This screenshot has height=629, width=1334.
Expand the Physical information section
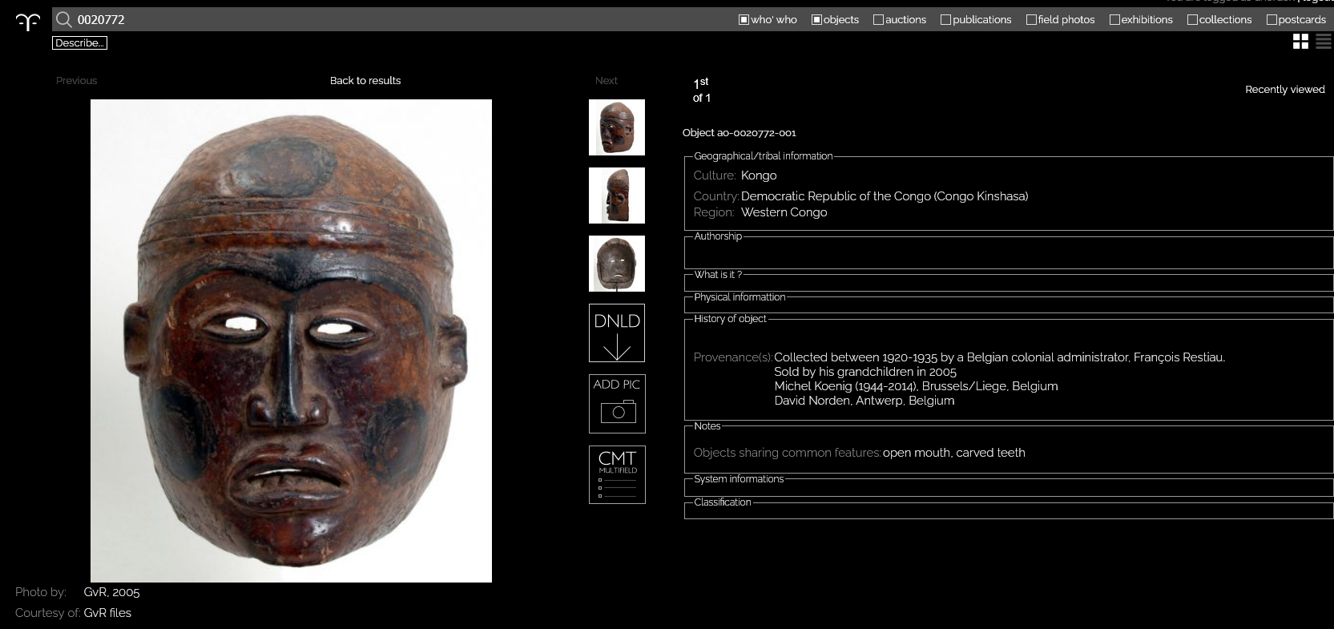pos(740,297)
